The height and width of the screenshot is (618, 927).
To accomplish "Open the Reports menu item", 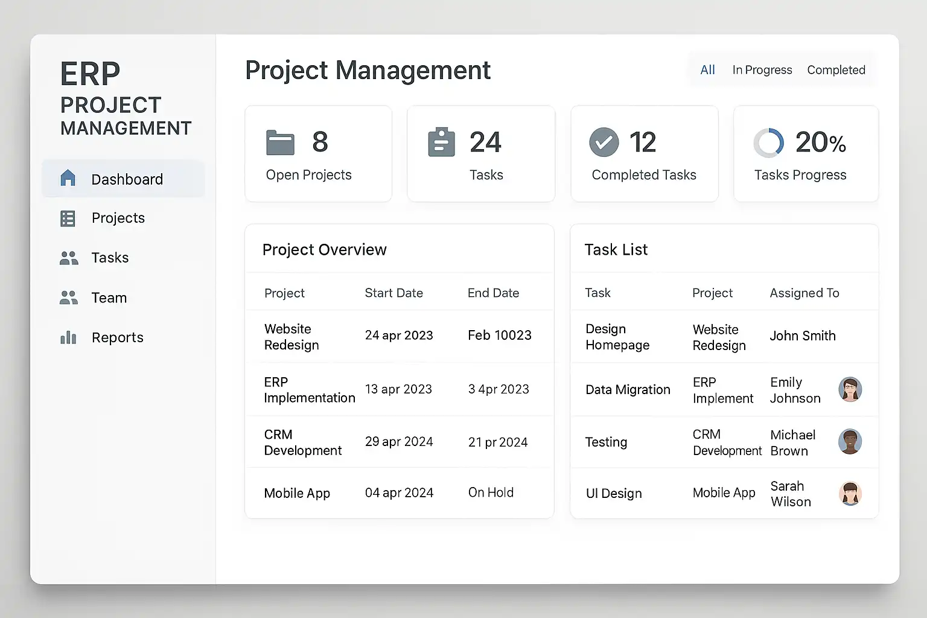I will (x=117, y=337).
